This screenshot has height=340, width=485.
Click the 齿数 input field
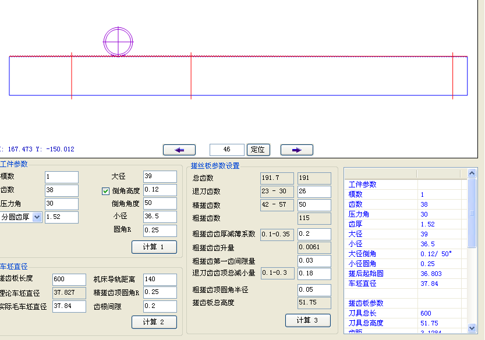tap(61, 190)
